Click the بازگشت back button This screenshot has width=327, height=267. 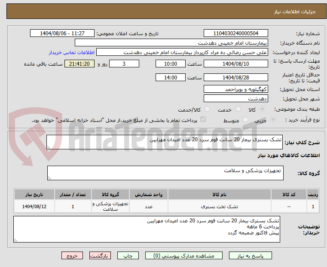coord(100,255)
